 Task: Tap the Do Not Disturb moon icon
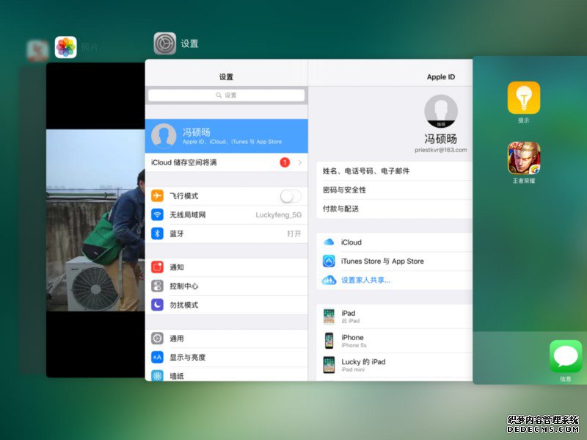pyautogui.click(x=157, y=305)
